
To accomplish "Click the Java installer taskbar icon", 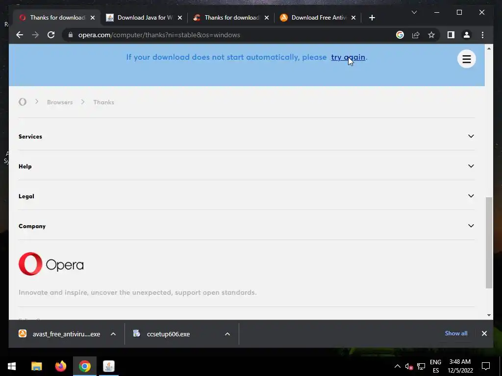I will 109,366.
